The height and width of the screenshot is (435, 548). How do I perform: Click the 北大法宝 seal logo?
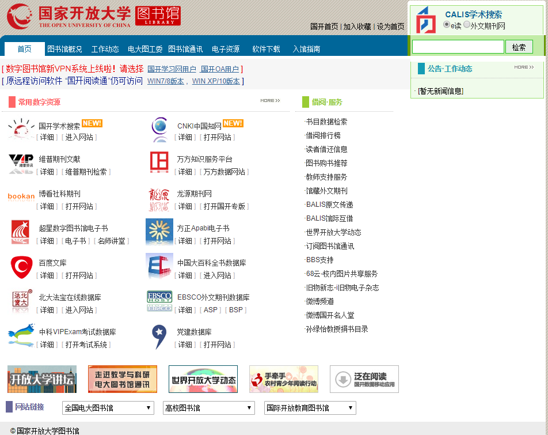point(22,301)
